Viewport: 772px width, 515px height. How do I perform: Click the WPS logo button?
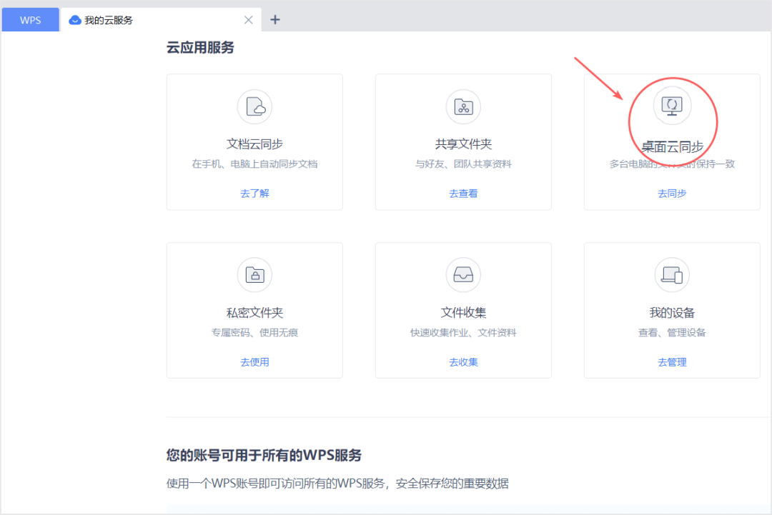pyautogui.click(x=30, y=19)
